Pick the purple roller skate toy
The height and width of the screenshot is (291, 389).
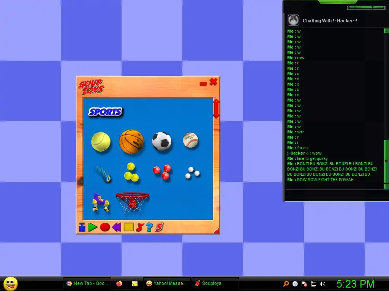(101, 203)
